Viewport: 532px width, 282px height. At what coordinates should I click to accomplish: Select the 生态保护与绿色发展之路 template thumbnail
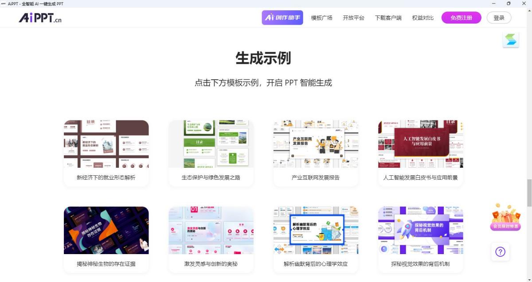[211, 144]
